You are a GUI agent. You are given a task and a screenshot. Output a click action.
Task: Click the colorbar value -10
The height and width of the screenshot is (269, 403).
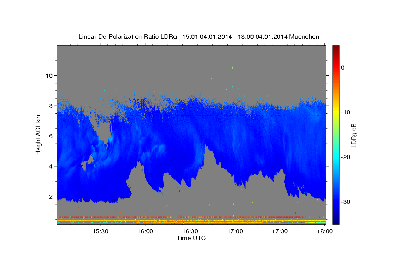click(x=345, y=112)
